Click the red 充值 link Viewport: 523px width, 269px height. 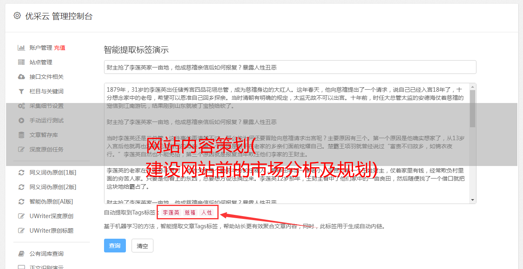pos(60,48)
